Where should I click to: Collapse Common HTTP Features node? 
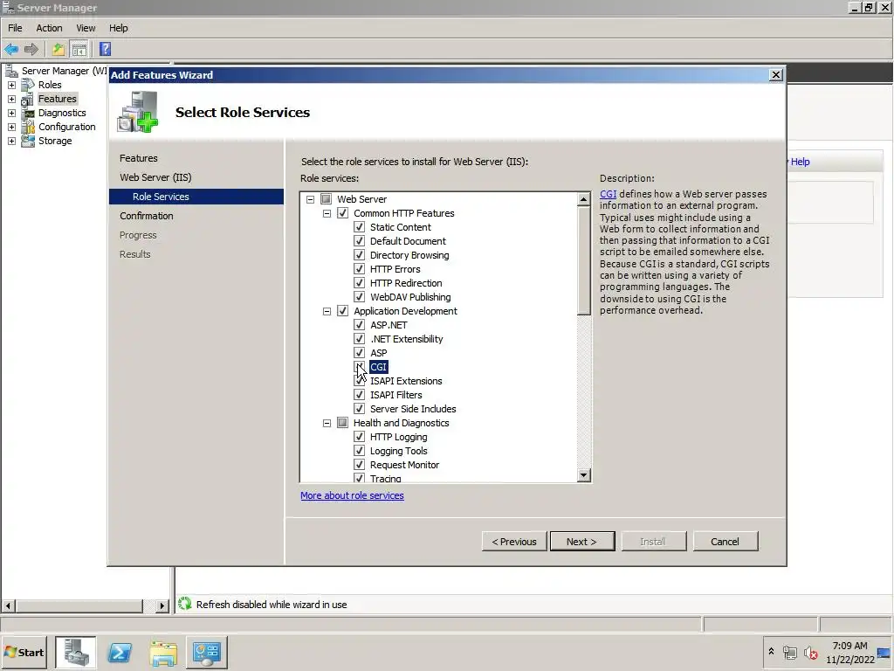[327, 213]
